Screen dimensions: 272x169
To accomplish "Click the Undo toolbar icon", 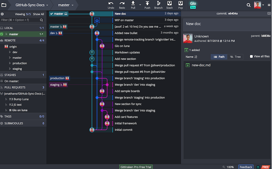I will [111, 3].
